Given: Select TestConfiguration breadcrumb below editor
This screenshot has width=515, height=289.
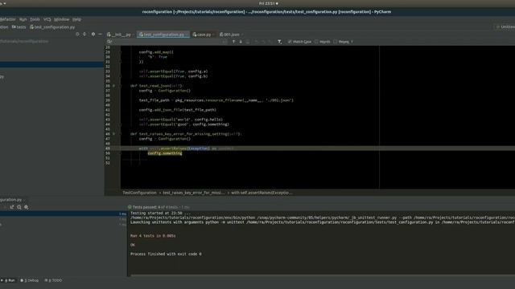Looking at the screenshot, I should coord(139,193).
